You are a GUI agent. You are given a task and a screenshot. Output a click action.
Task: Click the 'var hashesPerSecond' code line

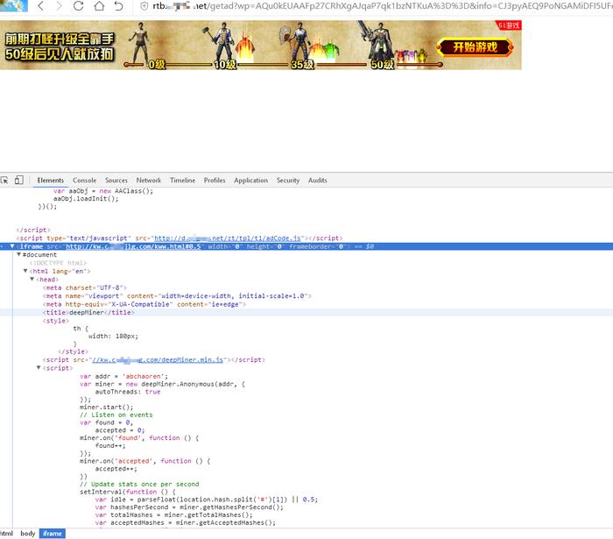click(189, 507)
